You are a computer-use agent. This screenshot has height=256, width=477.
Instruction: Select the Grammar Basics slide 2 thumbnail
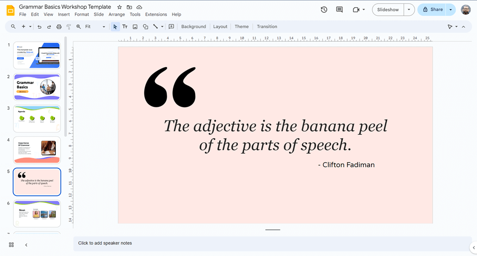37,87
